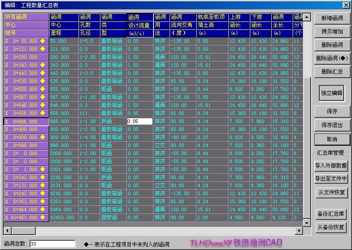Select row header K 2+ 1.000
Image resolution: width=352 pixels, height=250 pixels.
26,169
